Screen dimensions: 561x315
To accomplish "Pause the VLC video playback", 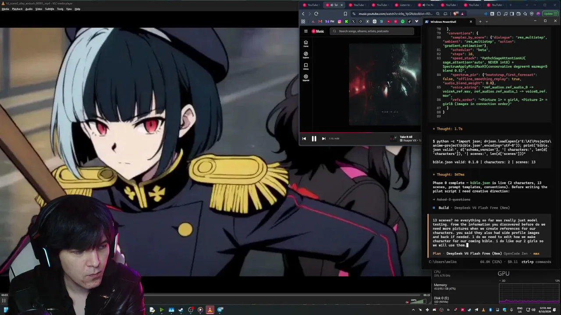I will point(4,300).
